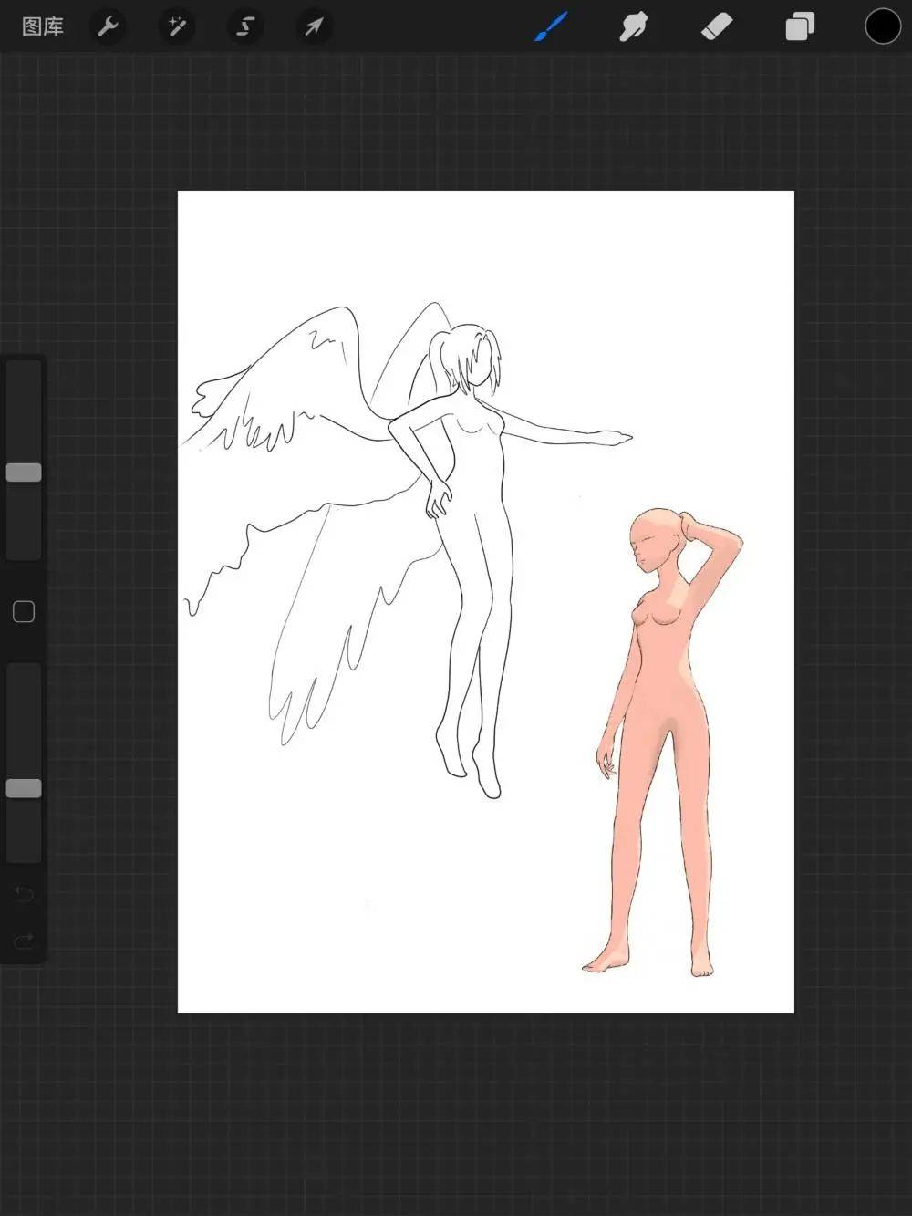This screenshot has width=912, height=1216.
Task: Select the Eraser tool
Action: 717,26
